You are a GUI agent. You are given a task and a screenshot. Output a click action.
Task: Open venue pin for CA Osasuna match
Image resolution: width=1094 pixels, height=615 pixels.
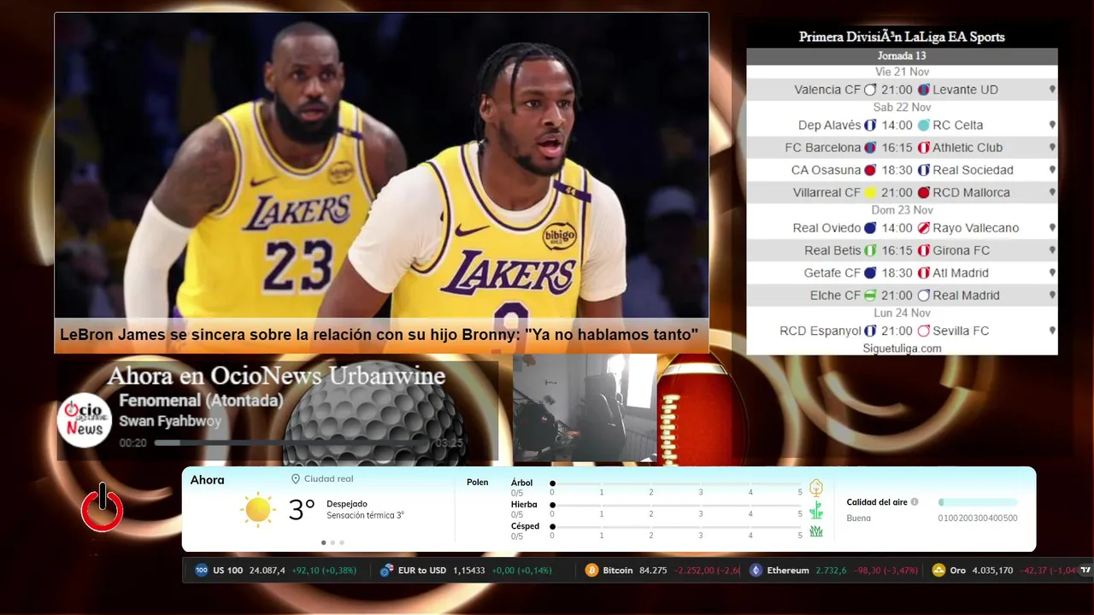point(1052,170)
